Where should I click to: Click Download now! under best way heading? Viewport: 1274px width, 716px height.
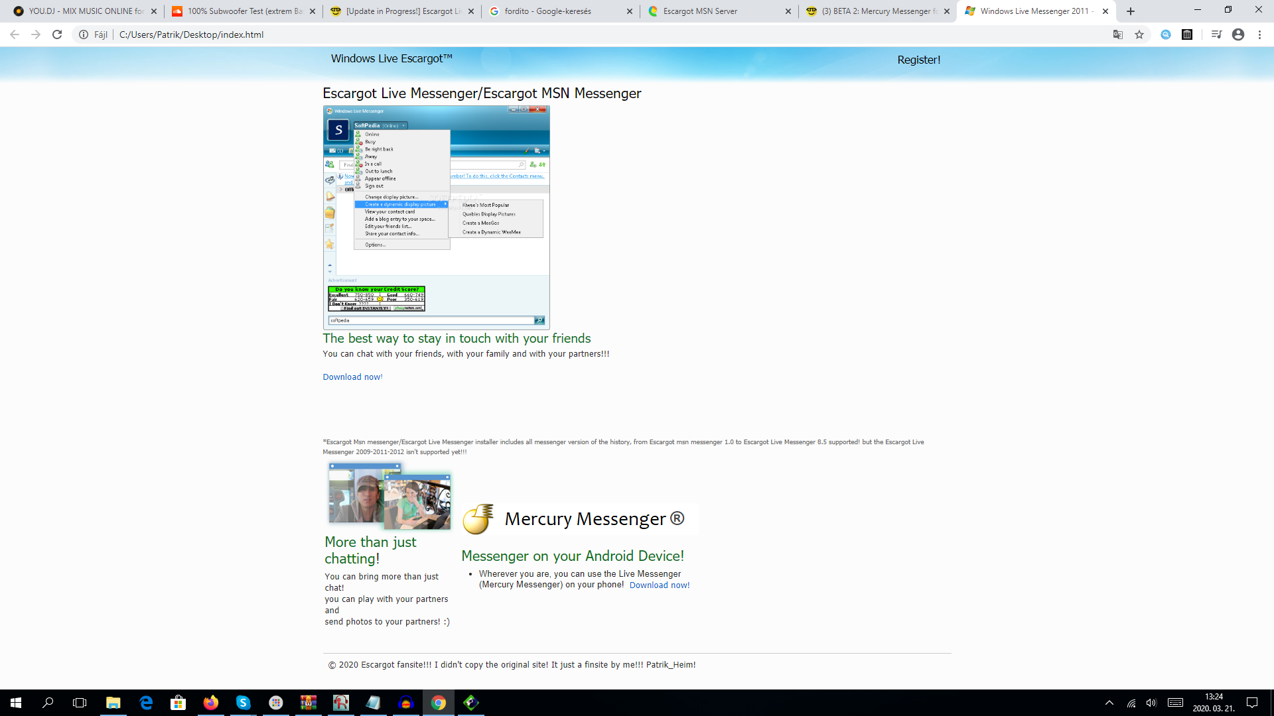tap(352, 377)
